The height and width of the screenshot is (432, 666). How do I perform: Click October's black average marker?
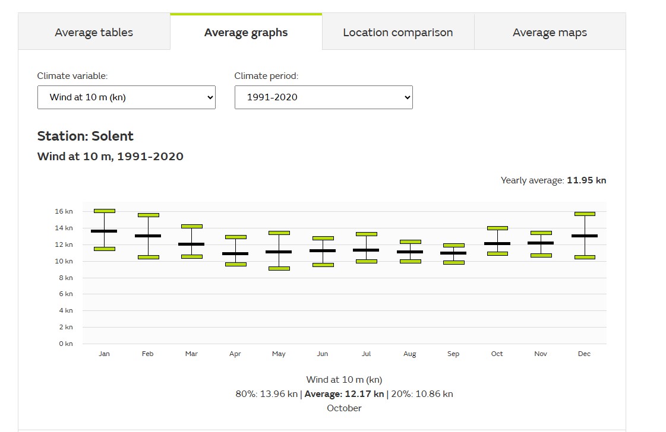pos(497,243)
